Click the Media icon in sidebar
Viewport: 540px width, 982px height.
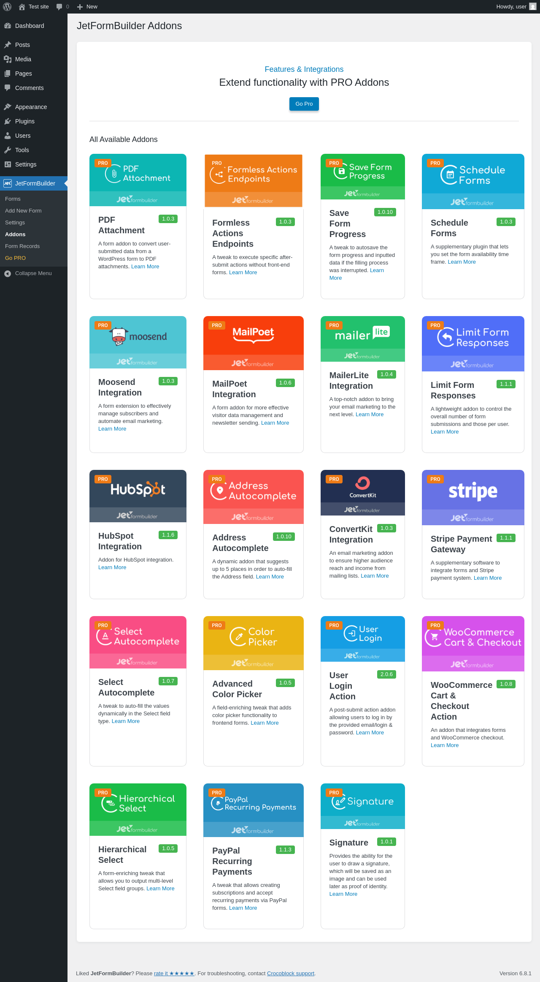(x=8, y=59)
